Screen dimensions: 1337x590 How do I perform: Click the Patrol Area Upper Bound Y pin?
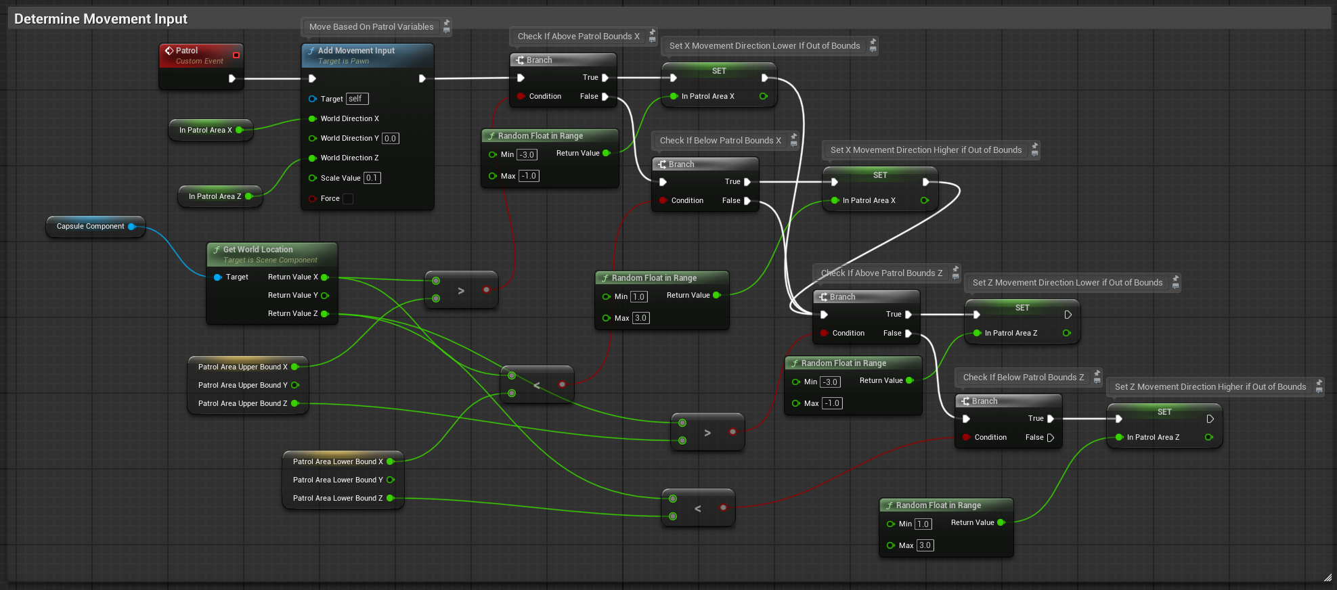(295, 385)
